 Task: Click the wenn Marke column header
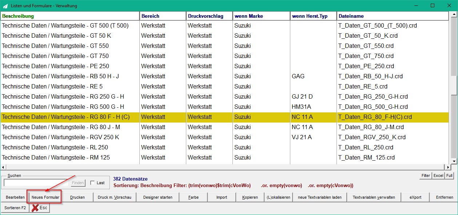[x=262, y=16]
